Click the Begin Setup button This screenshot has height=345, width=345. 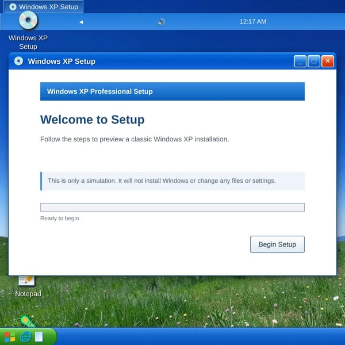277,244
